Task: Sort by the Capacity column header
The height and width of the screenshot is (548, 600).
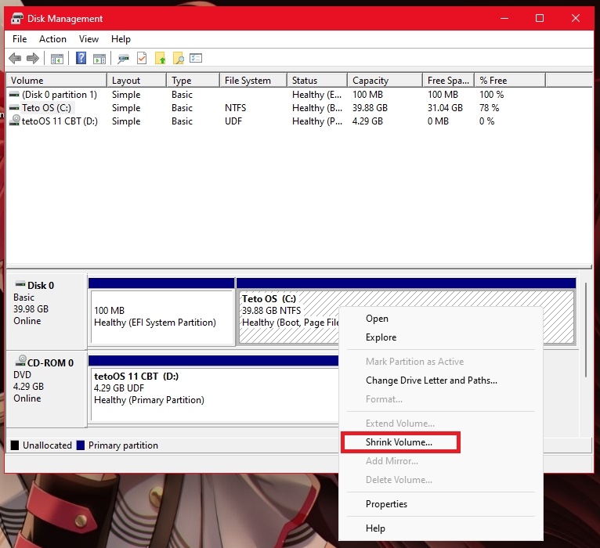Action: point(385,81)
